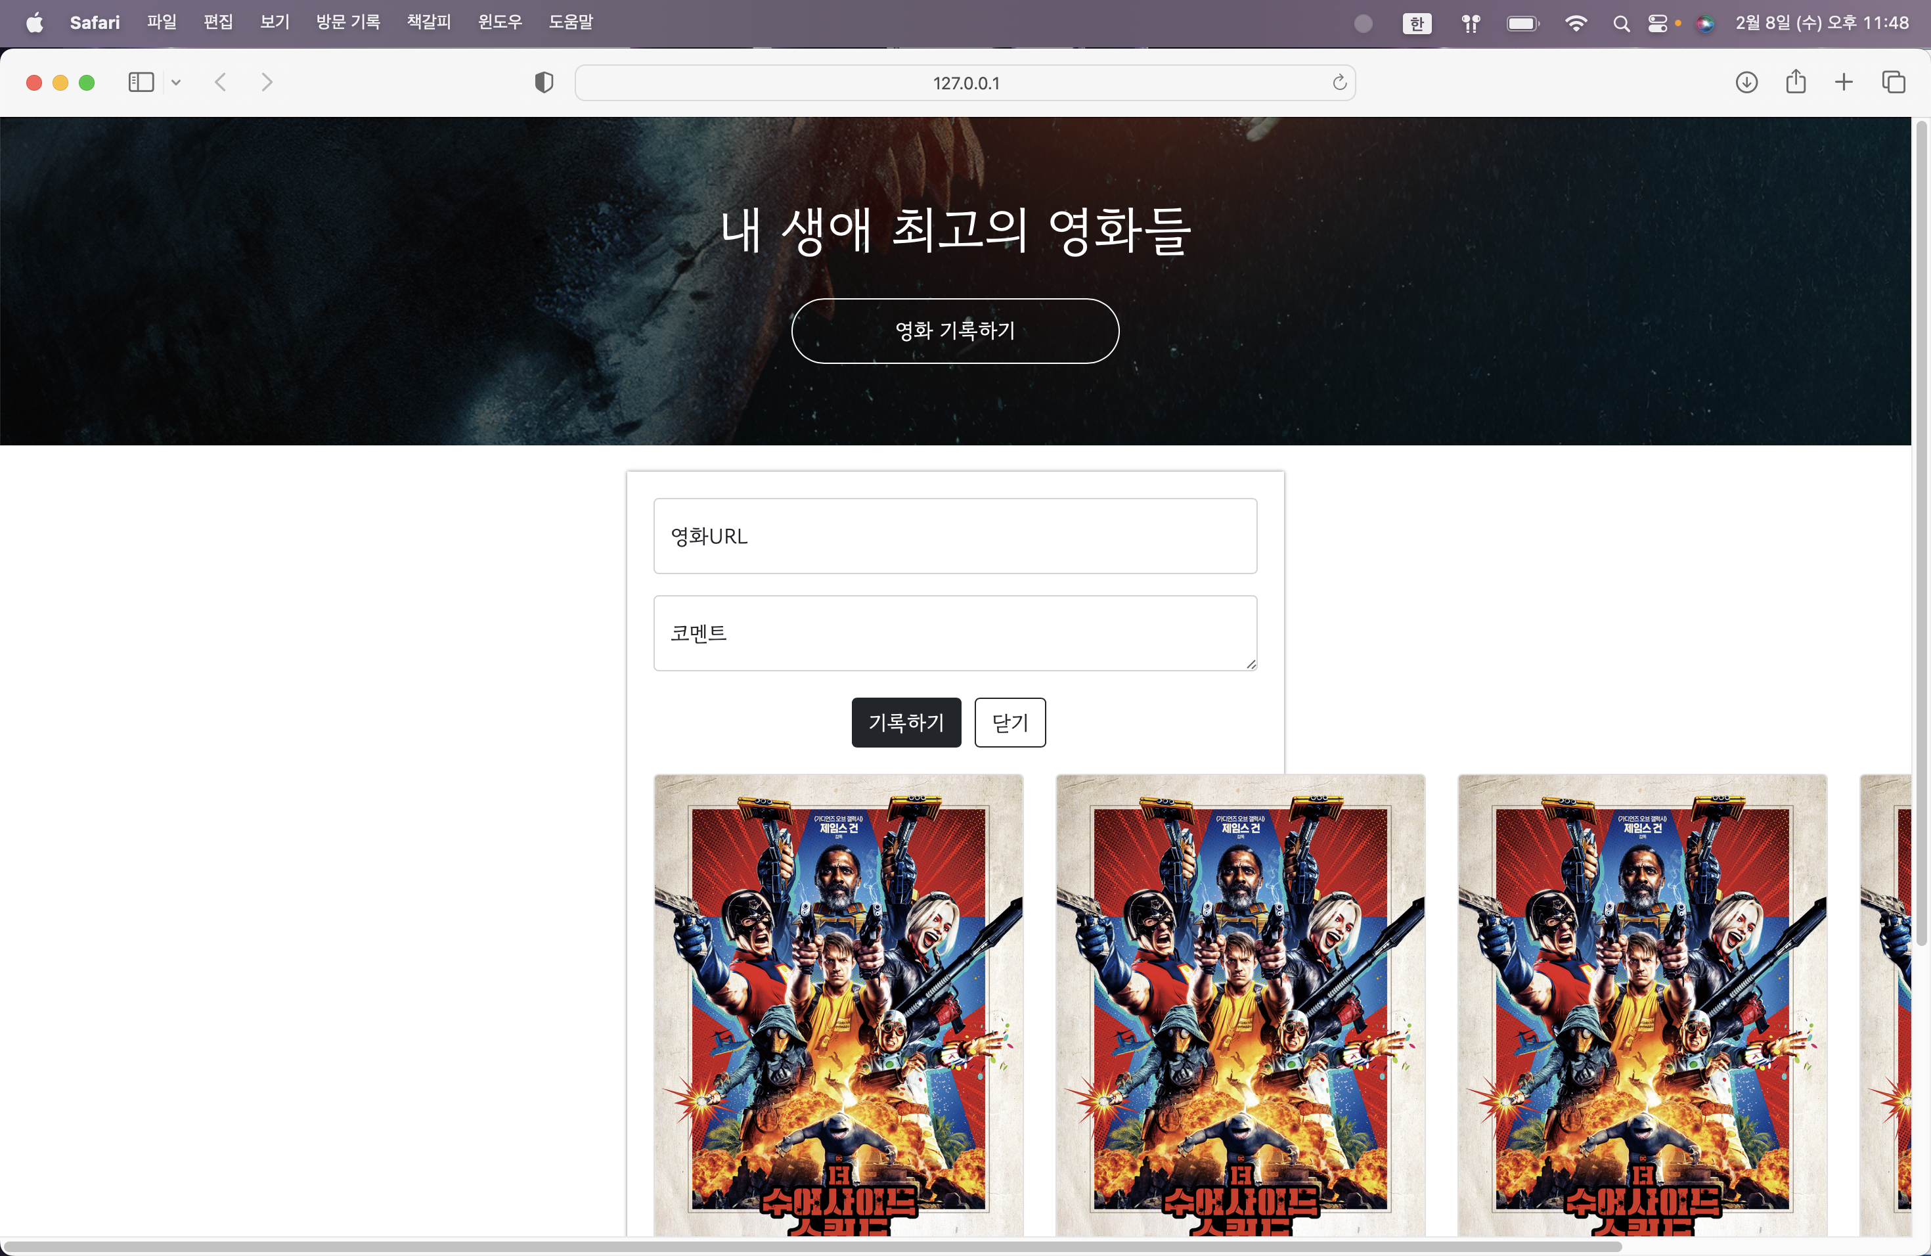Screen dimensions: 1931x1256
Task: Go back with the back arrow
Action: coord(220,82)
